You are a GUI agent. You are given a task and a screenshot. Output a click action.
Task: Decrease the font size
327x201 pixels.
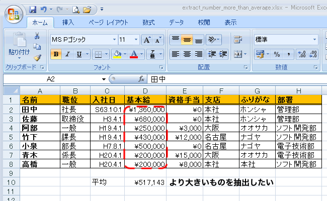pos(158,40)
